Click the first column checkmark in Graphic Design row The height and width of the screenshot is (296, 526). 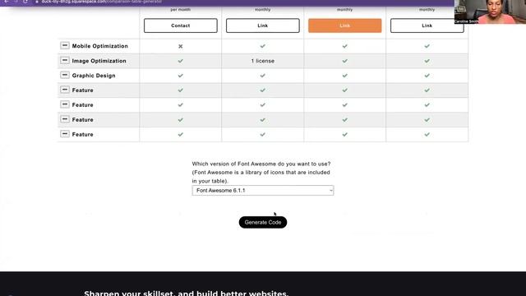[181, 76]
